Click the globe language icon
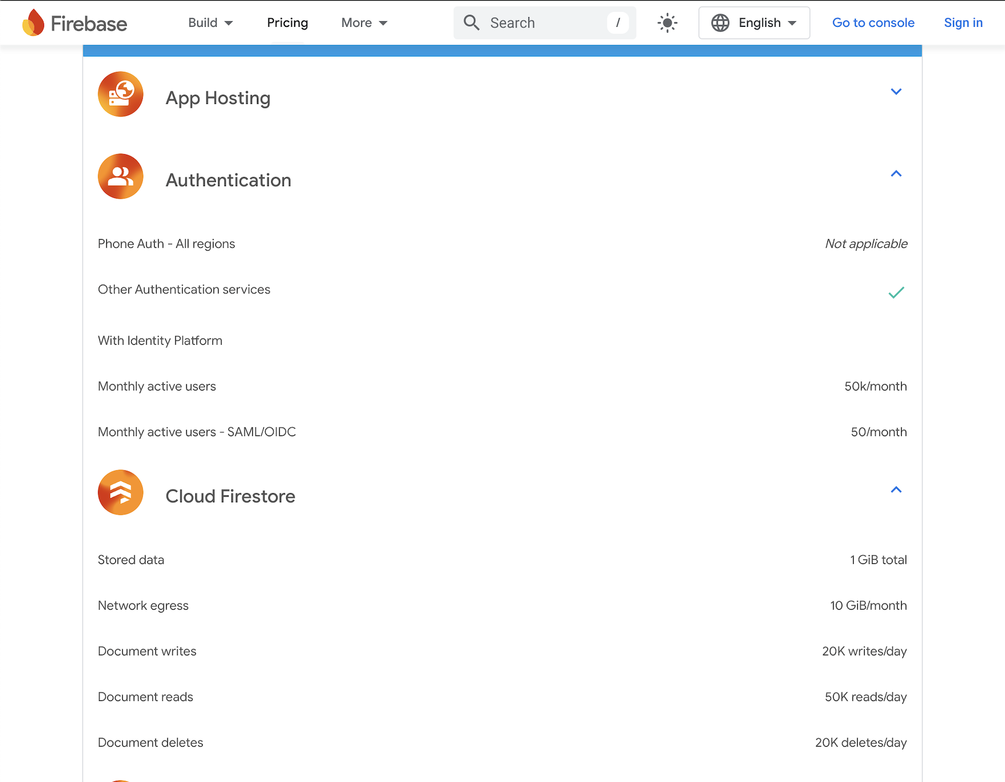Screen dimensions: 1005x782 point(720,23)
